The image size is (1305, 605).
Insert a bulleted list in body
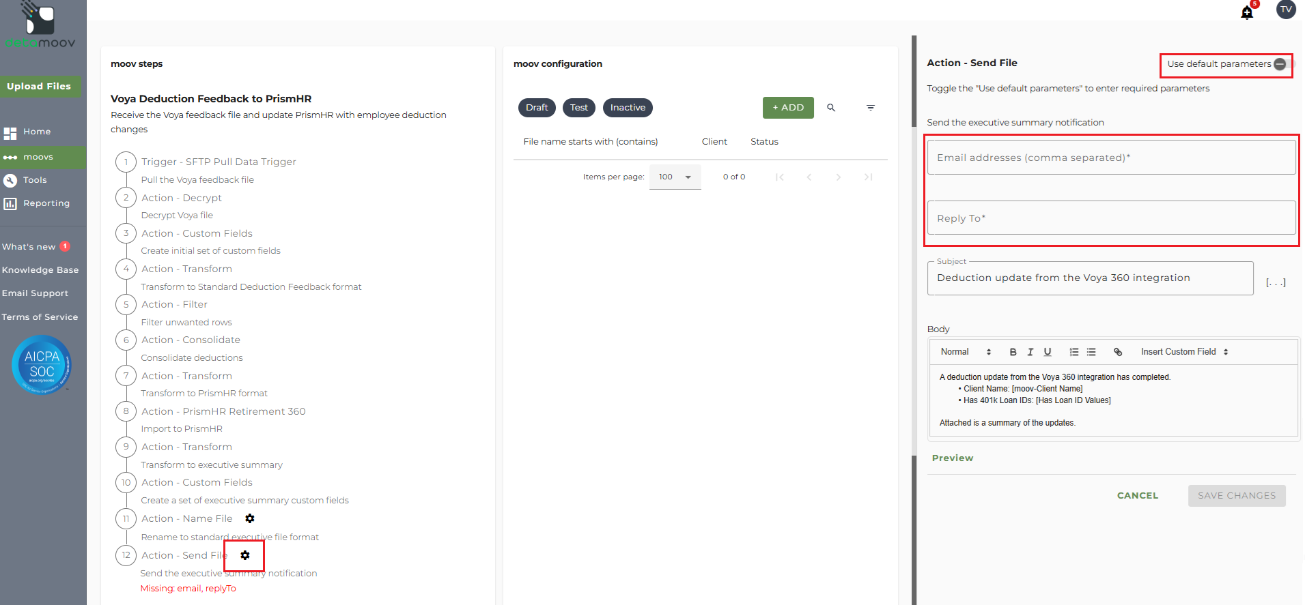[1091, 352]
